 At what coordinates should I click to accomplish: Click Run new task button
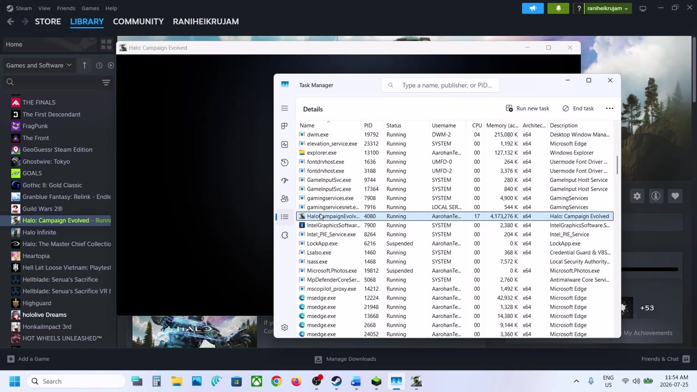coord(528,108)
